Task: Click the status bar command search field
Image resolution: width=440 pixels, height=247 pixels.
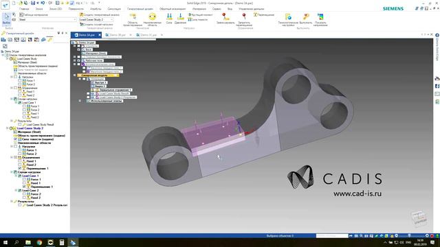Action: (332, 236)
